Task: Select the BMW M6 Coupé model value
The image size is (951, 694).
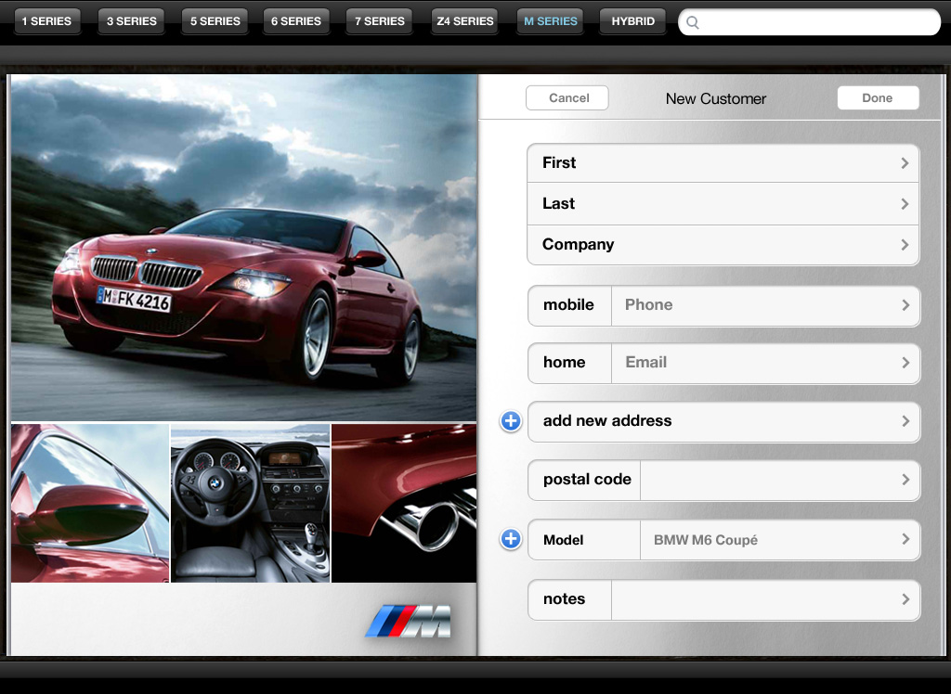Action: (706, 540)
